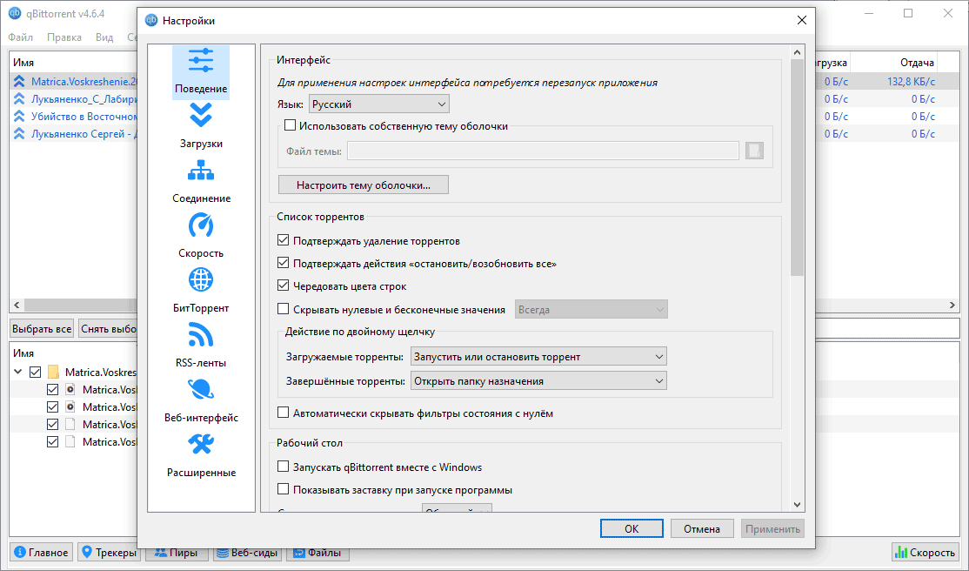The height and width of the screenshot is (571, 969).
Task: Open the Файл menu
Action: pyautogui.click(x=20, y=37)
